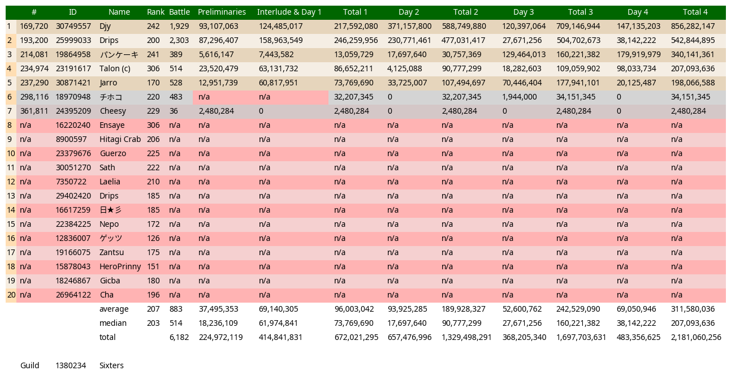Click Total 4 value 856,282,147
The height and width of the screenshot is (379, 731).
(693, 26)
